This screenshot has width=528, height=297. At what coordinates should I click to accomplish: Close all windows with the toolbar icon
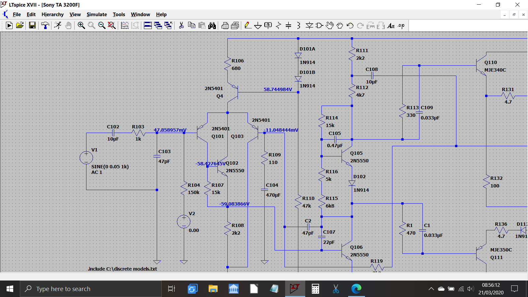(168, 25)
